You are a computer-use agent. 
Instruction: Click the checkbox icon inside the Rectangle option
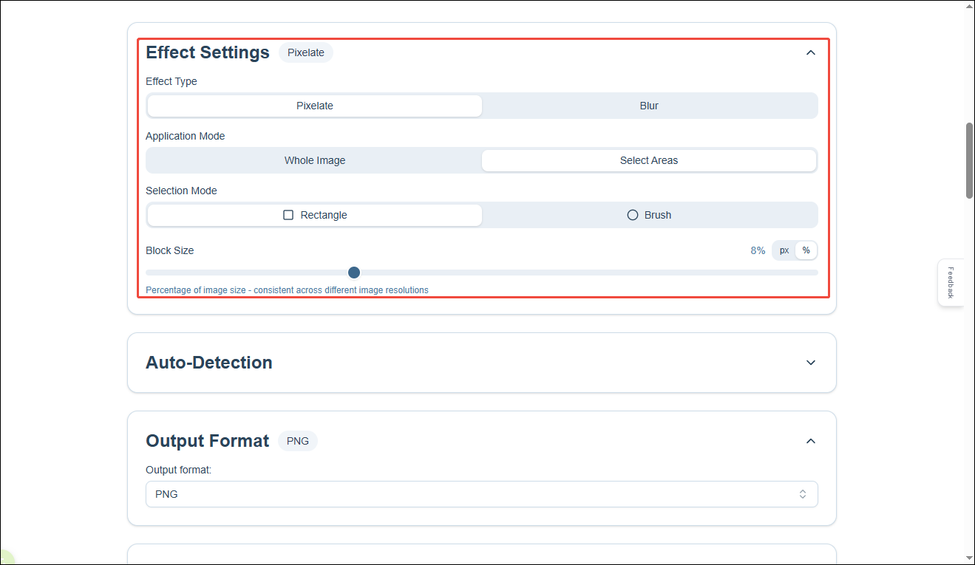(288, 215)
